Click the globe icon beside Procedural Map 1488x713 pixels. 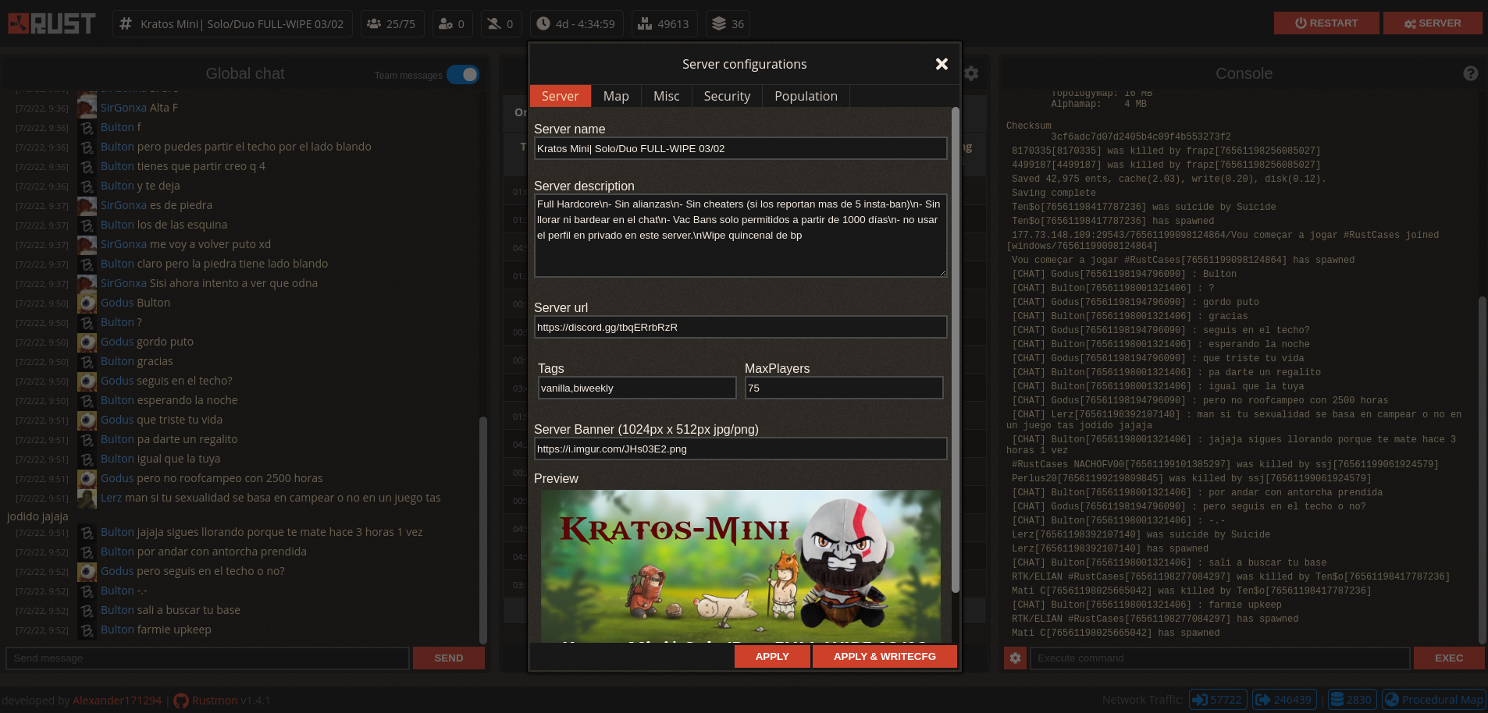click(x=1391, y=700)
